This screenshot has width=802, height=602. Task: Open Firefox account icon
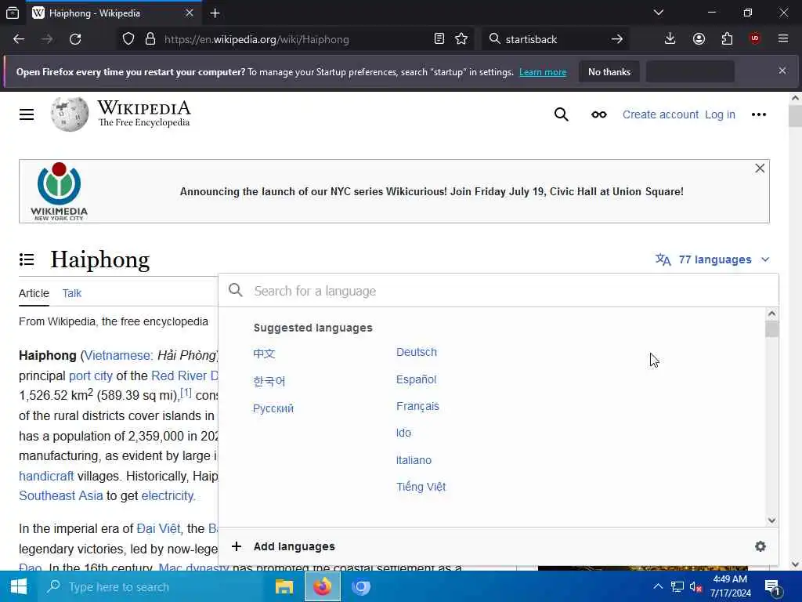pos(699,39)
